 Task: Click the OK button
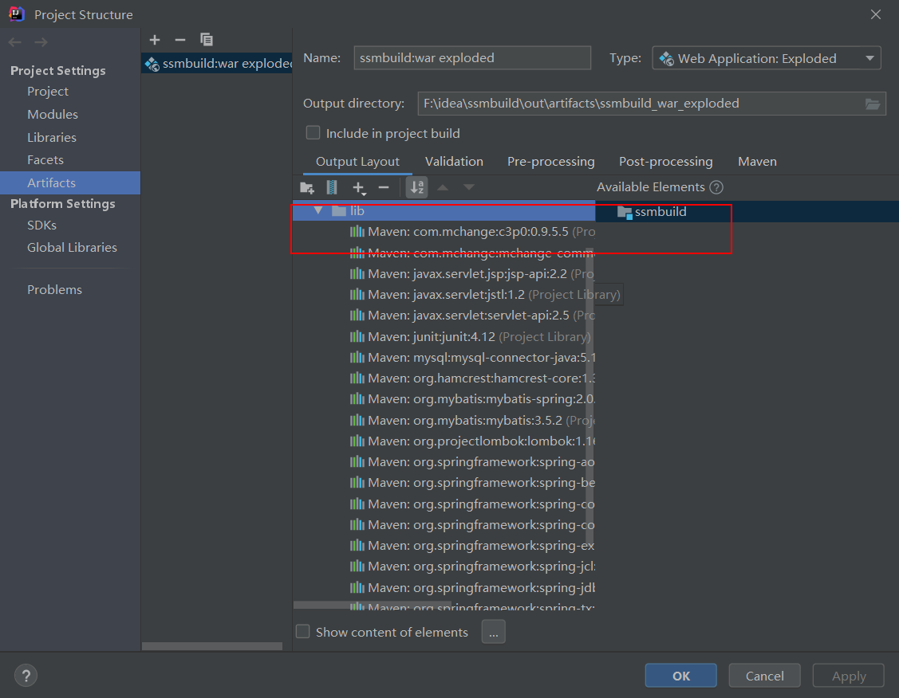pos(680,676)
